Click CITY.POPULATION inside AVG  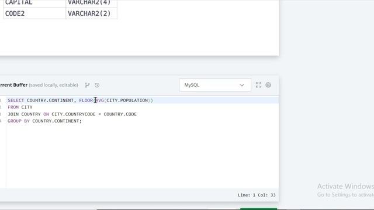(127, 100)
